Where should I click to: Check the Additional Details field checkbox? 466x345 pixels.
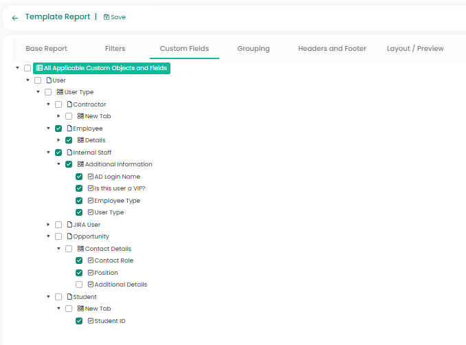click(79, 285)
